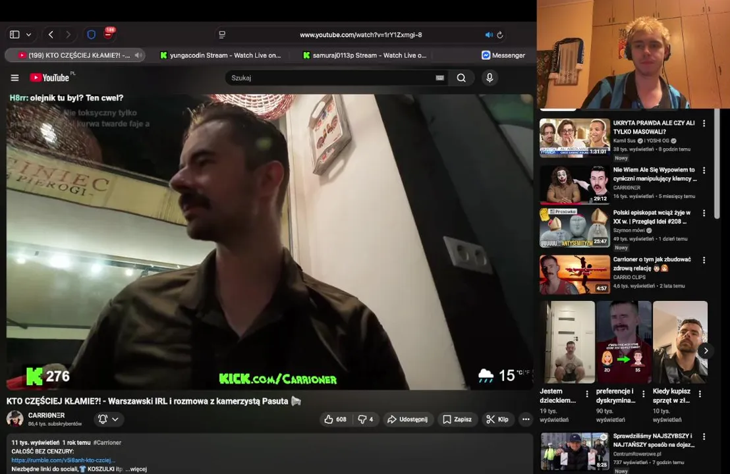Open options menu for Nie Wiem Ale Się Wypowiem

[704, 171]
